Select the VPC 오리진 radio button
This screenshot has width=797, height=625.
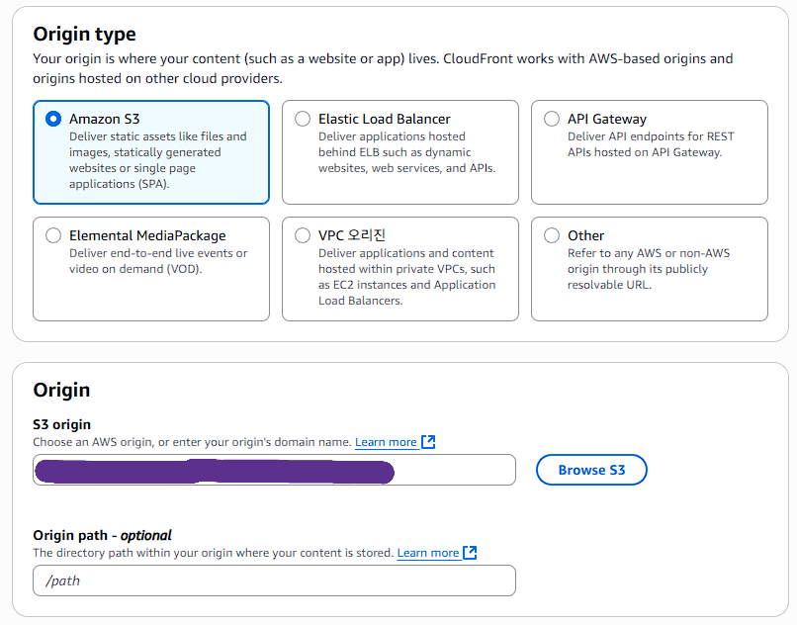pos(303,235)
